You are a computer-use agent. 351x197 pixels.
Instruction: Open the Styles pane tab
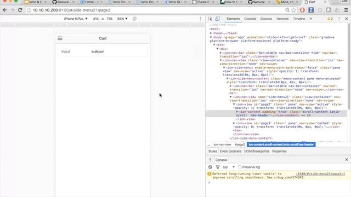(x=212, y=152)
